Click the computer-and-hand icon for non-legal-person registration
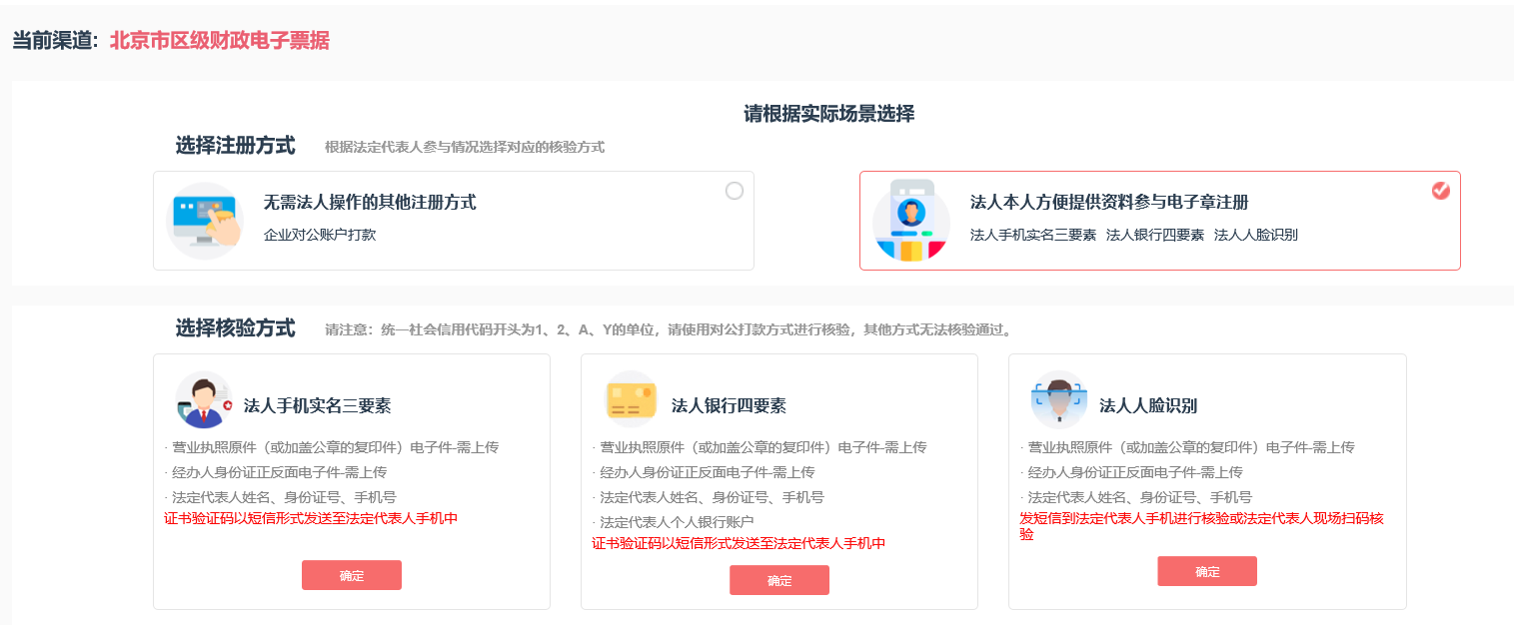 click(205, 221)
